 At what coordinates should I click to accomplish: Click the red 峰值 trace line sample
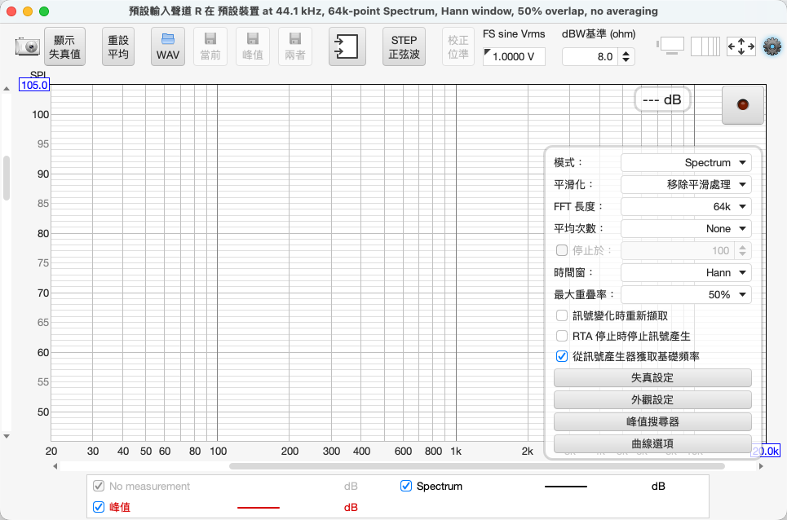(x=259, y=508)
